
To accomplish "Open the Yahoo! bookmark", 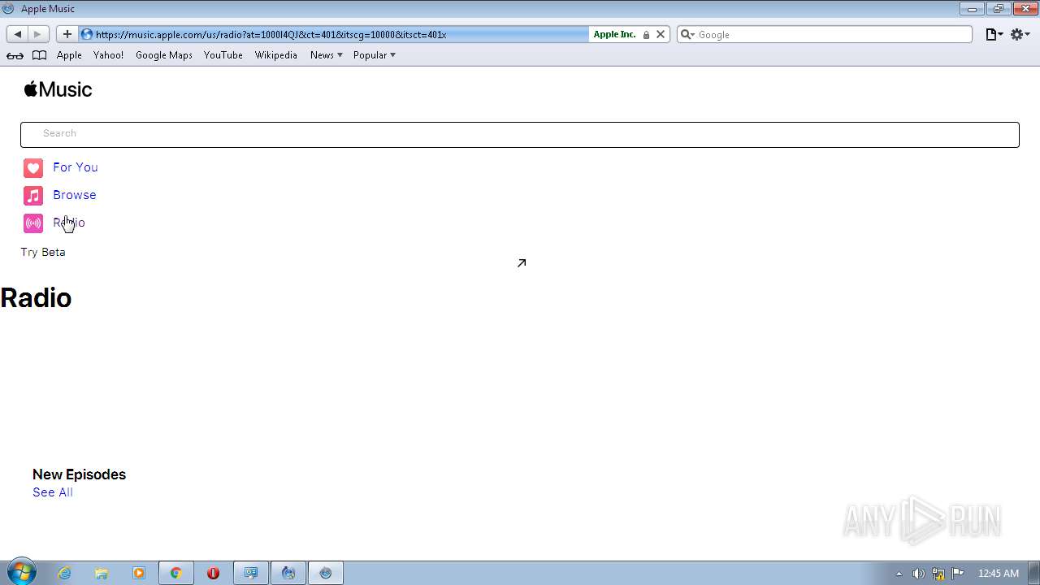I will 108,55.
